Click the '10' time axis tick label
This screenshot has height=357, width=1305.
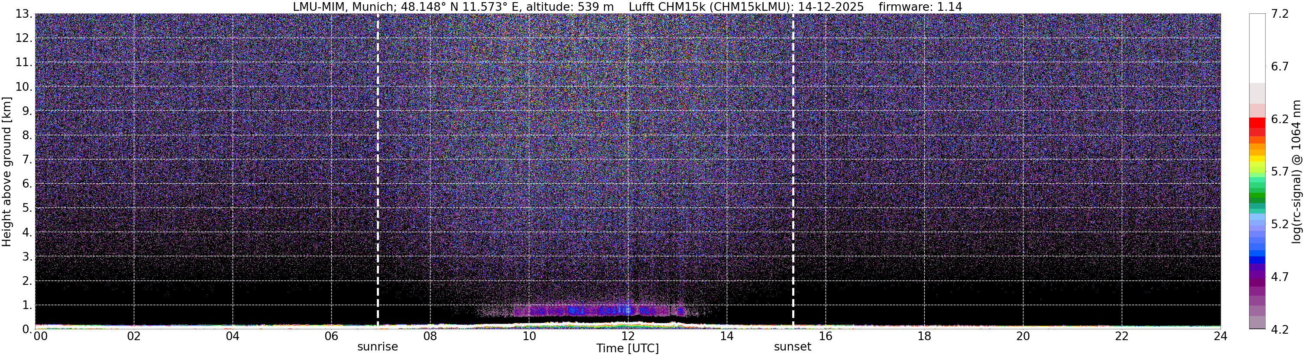[x=529, y=336]
